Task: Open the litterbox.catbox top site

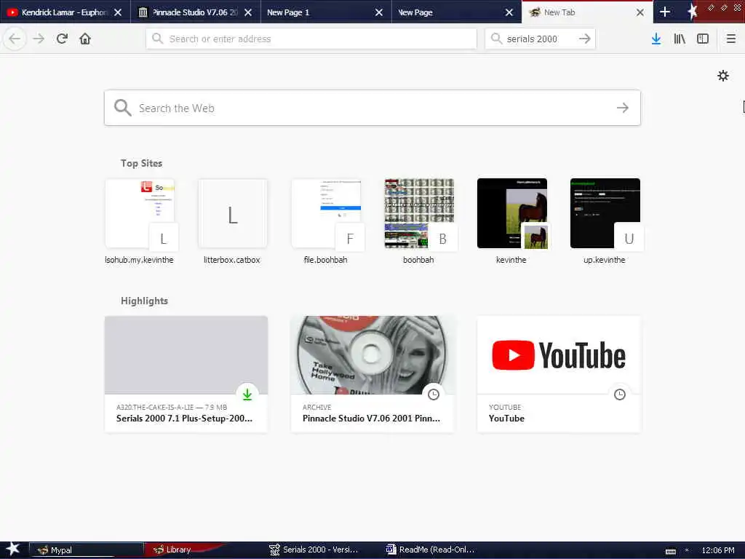Action: (232, 221)
